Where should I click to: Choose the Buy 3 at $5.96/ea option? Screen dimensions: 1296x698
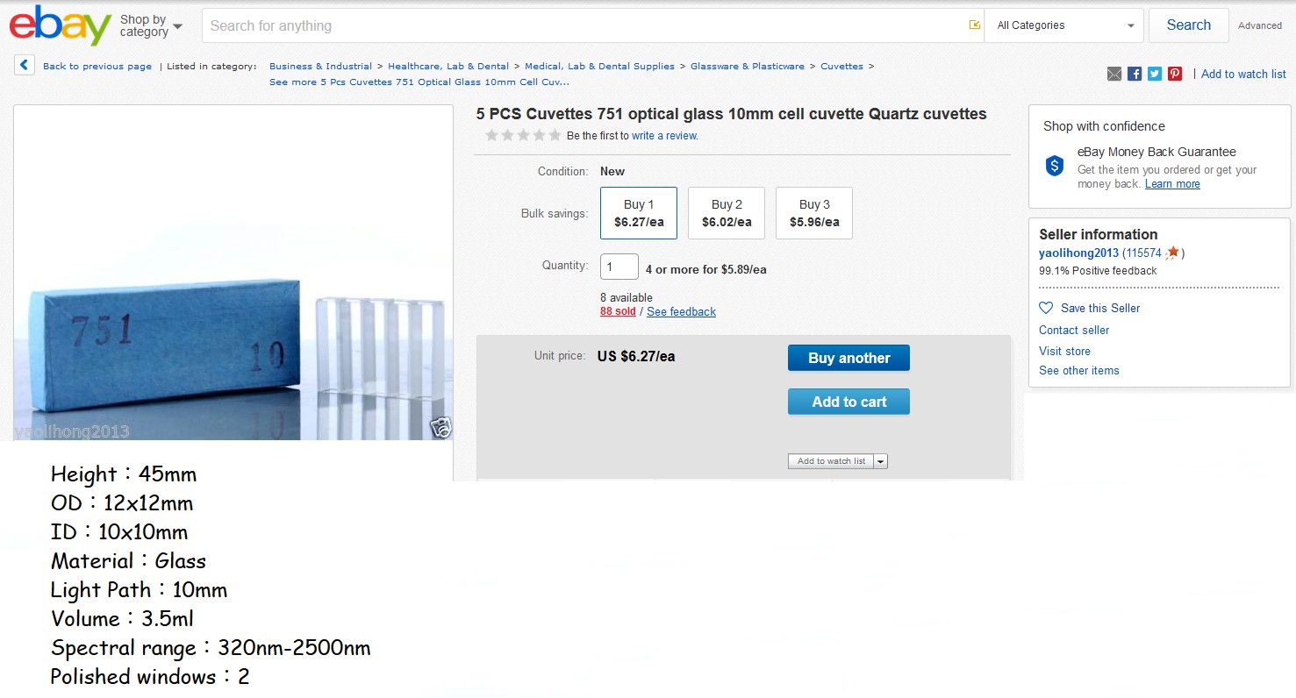point(814,213)
